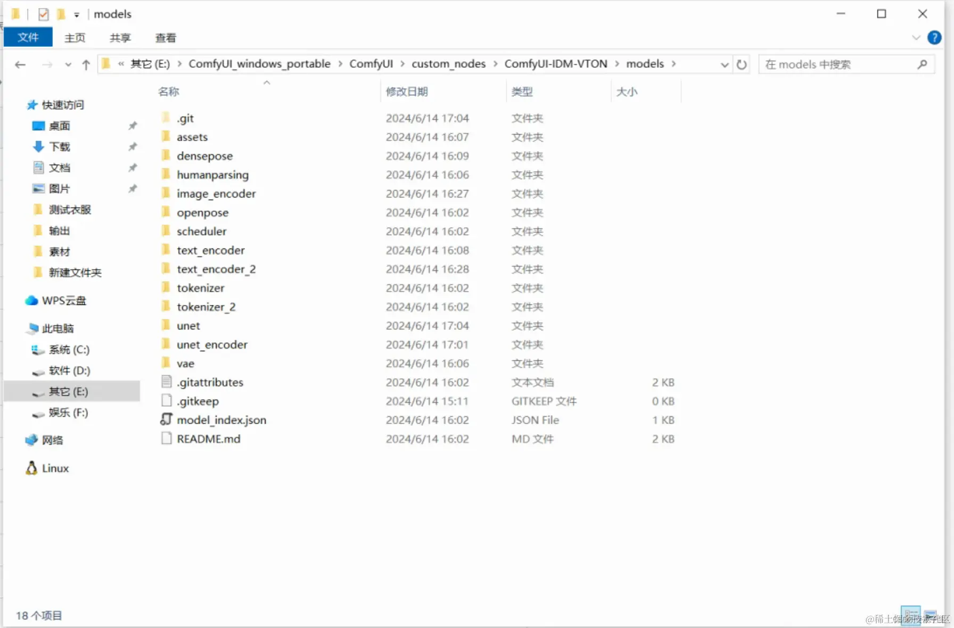Expand the ribbon with the chevron
This screenshot has height=628, width=954.
[916, 38]
